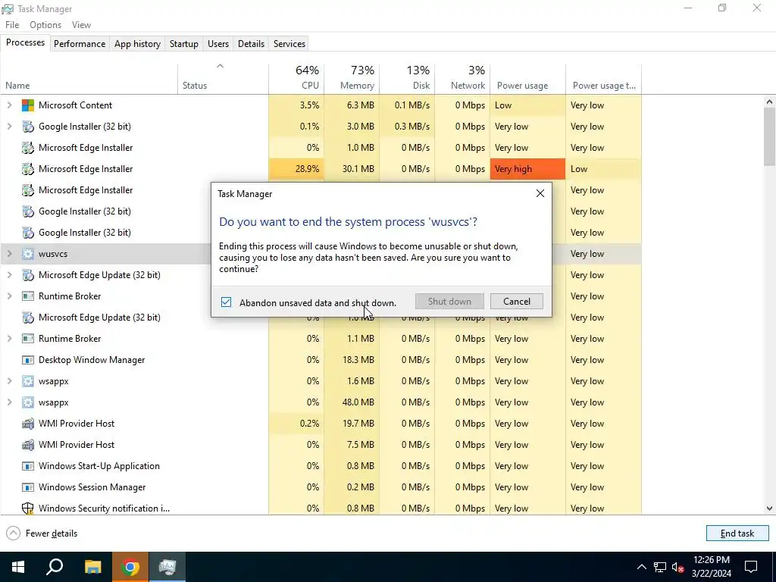This screenshot has width=776, height=582.
Task: Select the Processes tab
Action: pos(25,42)
